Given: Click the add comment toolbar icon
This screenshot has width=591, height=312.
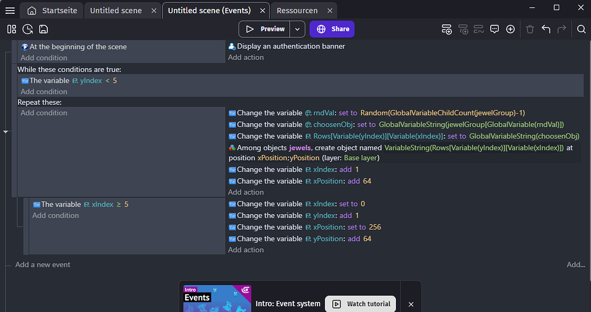Looking at the screenshot, I should click(x=495, y=29).
